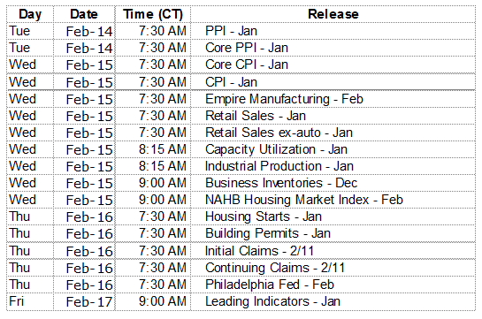Viewport: 482px width, 319px height.
Task: Click the Business Inventories - Dec cell
Action: pyautogui.click(x=333, y=183)
